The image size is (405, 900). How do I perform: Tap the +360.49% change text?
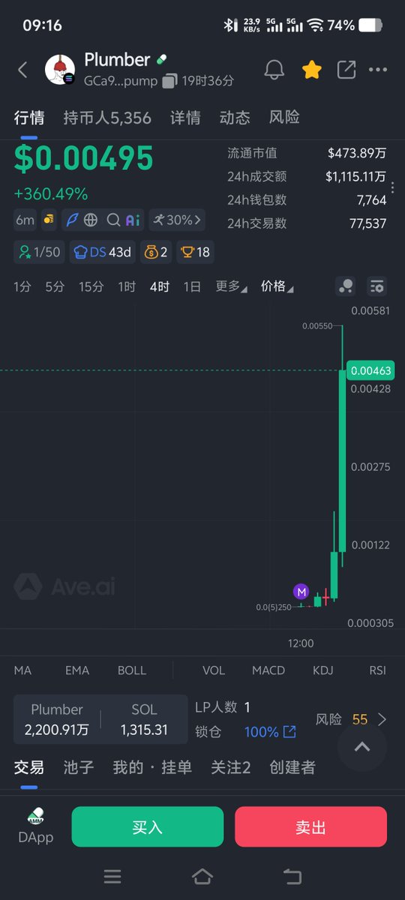click(51, 193)
